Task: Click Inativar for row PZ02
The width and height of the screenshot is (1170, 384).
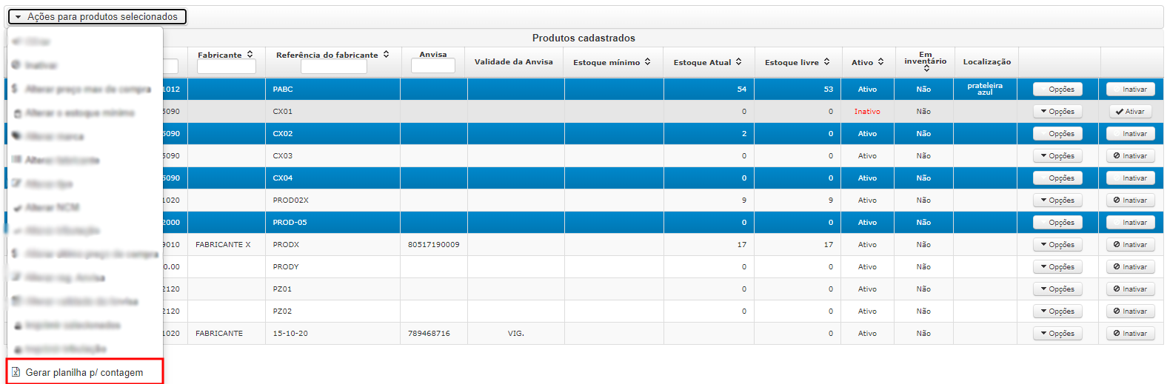Action: point(1131,311)
